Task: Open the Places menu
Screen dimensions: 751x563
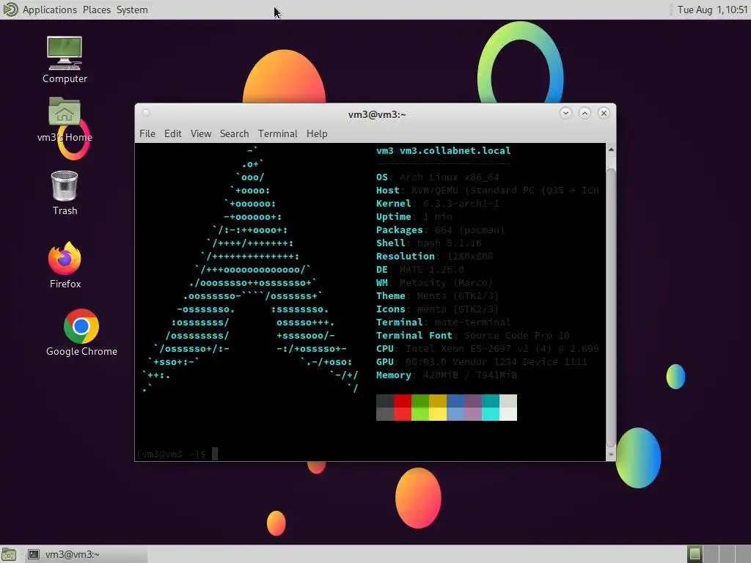Action: click(x=96, y=10)
